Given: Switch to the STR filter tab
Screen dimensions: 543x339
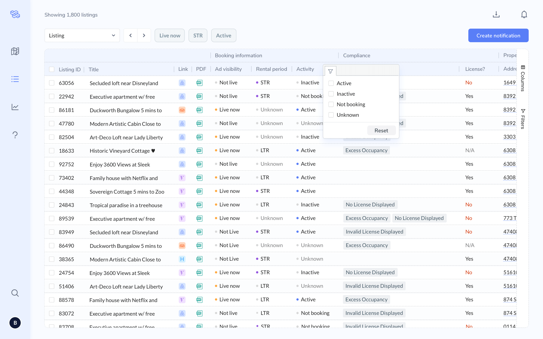Looking at the screenshot, I should pos(198,35).
